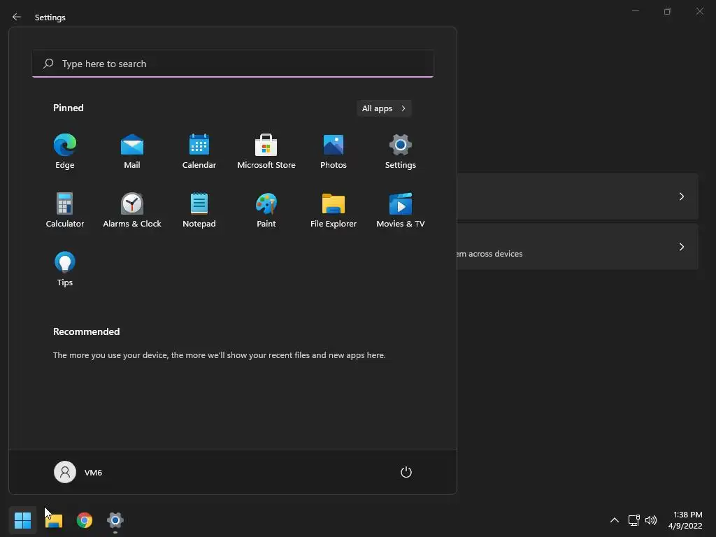Open the VM6 user account menu

pos(78,472)
